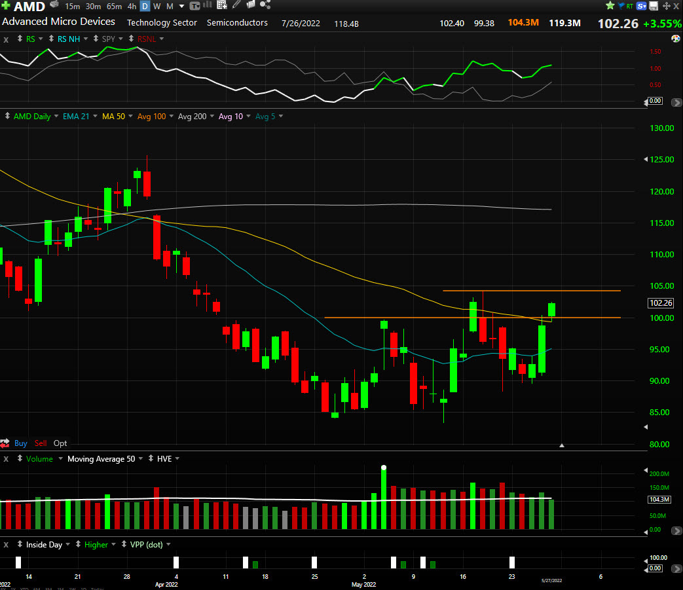
Task: Click the color palette icon in RS pane
Action: [x=676, y=39]
